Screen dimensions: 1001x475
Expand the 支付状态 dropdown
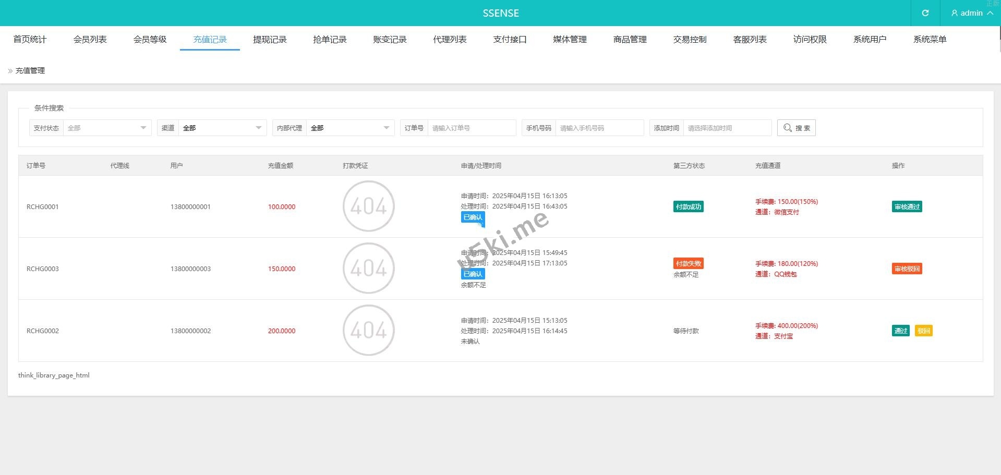click(106, 128)
